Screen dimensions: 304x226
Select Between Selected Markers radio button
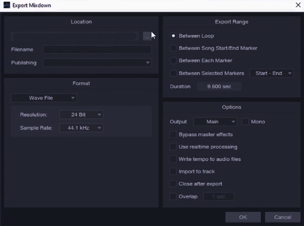(173, 73)
